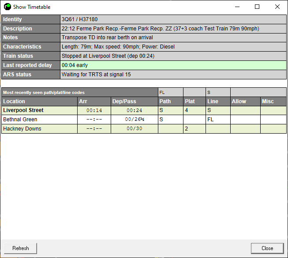
Task: Select the Liverpool Street location row
Action: [x=23, y=110]
